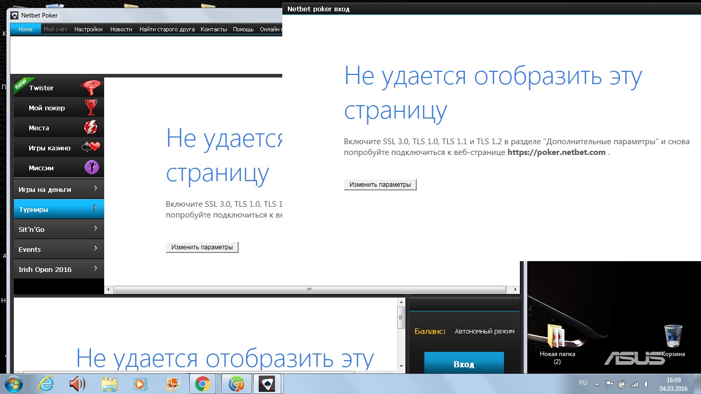Screen dimensions: 701x394
Task: Click the Миссии sidebar label
Action: [x=41, y=168]
